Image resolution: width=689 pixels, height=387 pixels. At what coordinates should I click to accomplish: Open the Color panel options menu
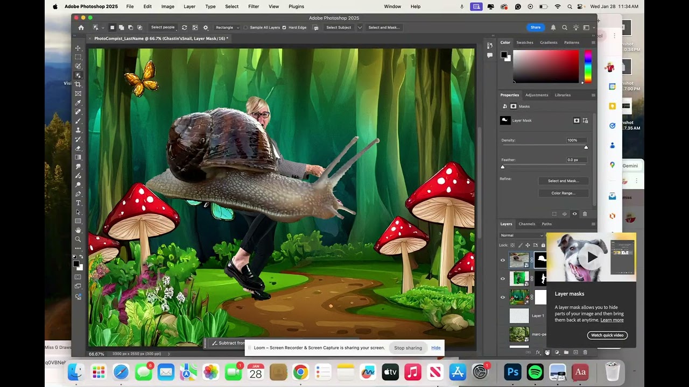[x=593, y=42]
